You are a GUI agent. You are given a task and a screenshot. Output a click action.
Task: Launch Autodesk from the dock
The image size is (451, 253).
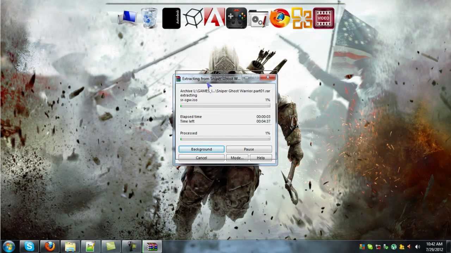tap(171, 18)
